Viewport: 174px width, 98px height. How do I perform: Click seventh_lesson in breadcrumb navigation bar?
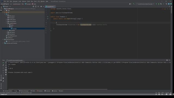click(17, 4)
